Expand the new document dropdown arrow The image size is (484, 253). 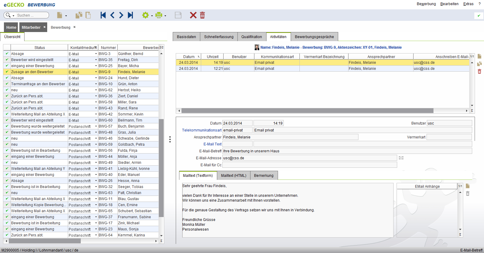click(x=66, y=16)
